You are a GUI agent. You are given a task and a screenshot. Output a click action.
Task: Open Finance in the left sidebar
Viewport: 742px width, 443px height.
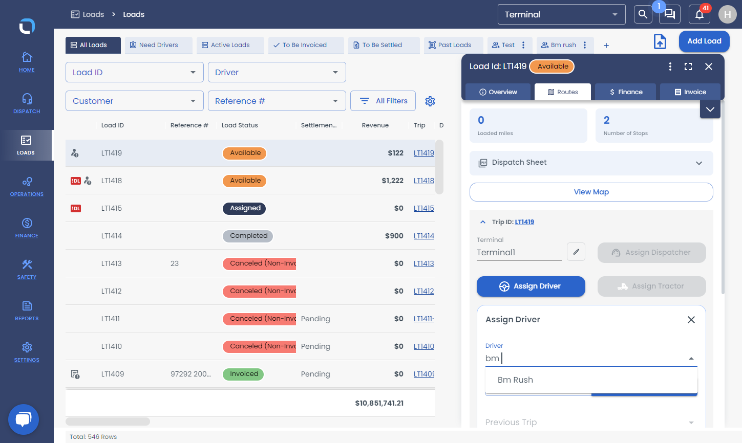[x=27, y=227]
